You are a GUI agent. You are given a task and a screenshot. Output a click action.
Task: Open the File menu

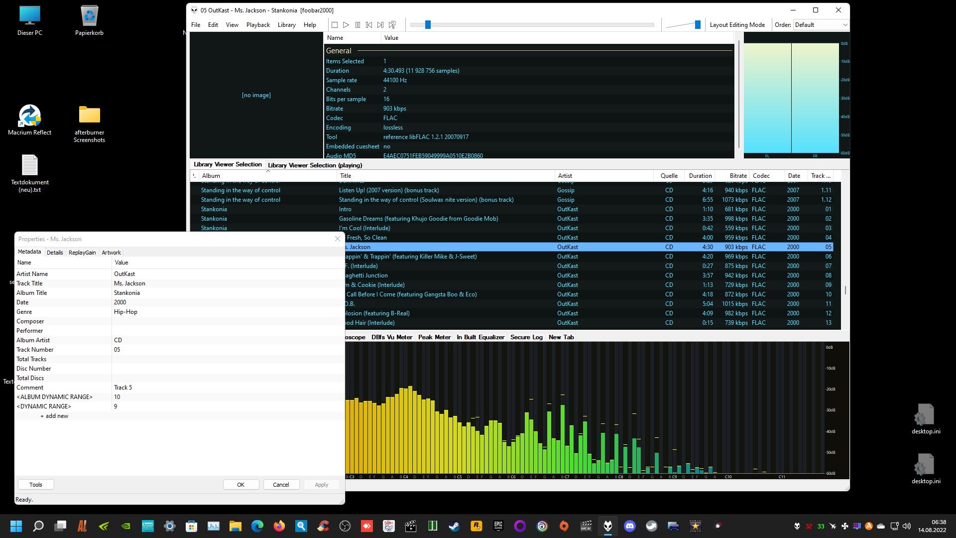(196, 25)
